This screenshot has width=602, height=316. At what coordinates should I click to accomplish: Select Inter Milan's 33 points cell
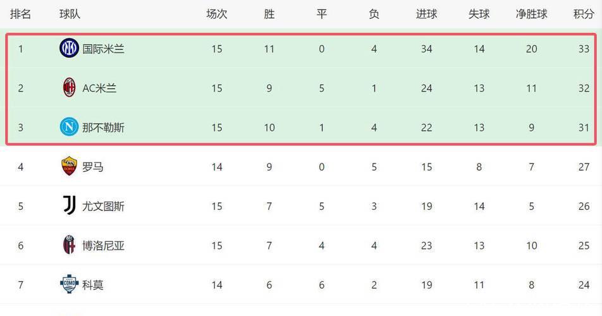(583, 49)
